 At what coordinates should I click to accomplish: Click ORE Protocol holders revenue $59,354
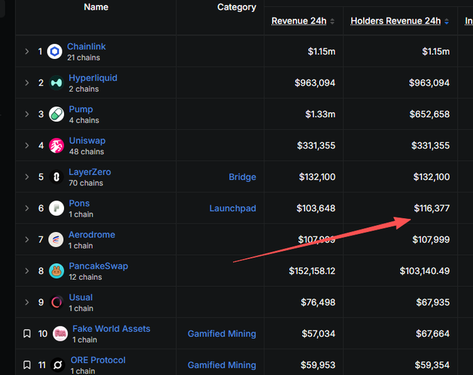point(432,365)
